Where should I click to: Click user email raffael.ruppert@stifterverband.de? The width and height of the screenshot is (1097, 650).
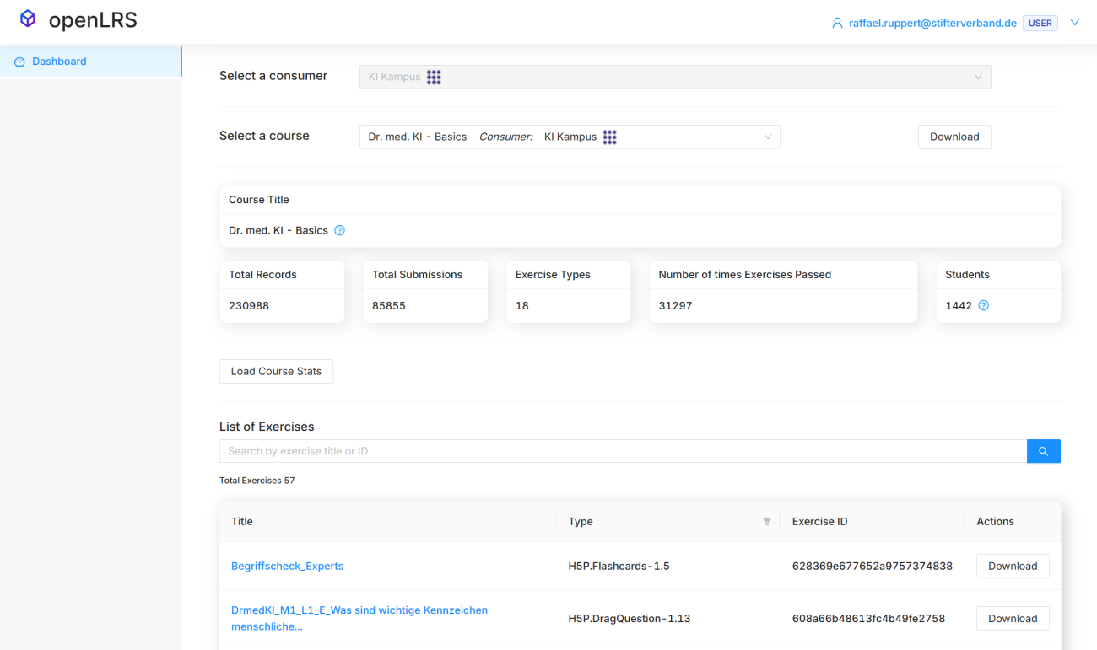point(932,24)
